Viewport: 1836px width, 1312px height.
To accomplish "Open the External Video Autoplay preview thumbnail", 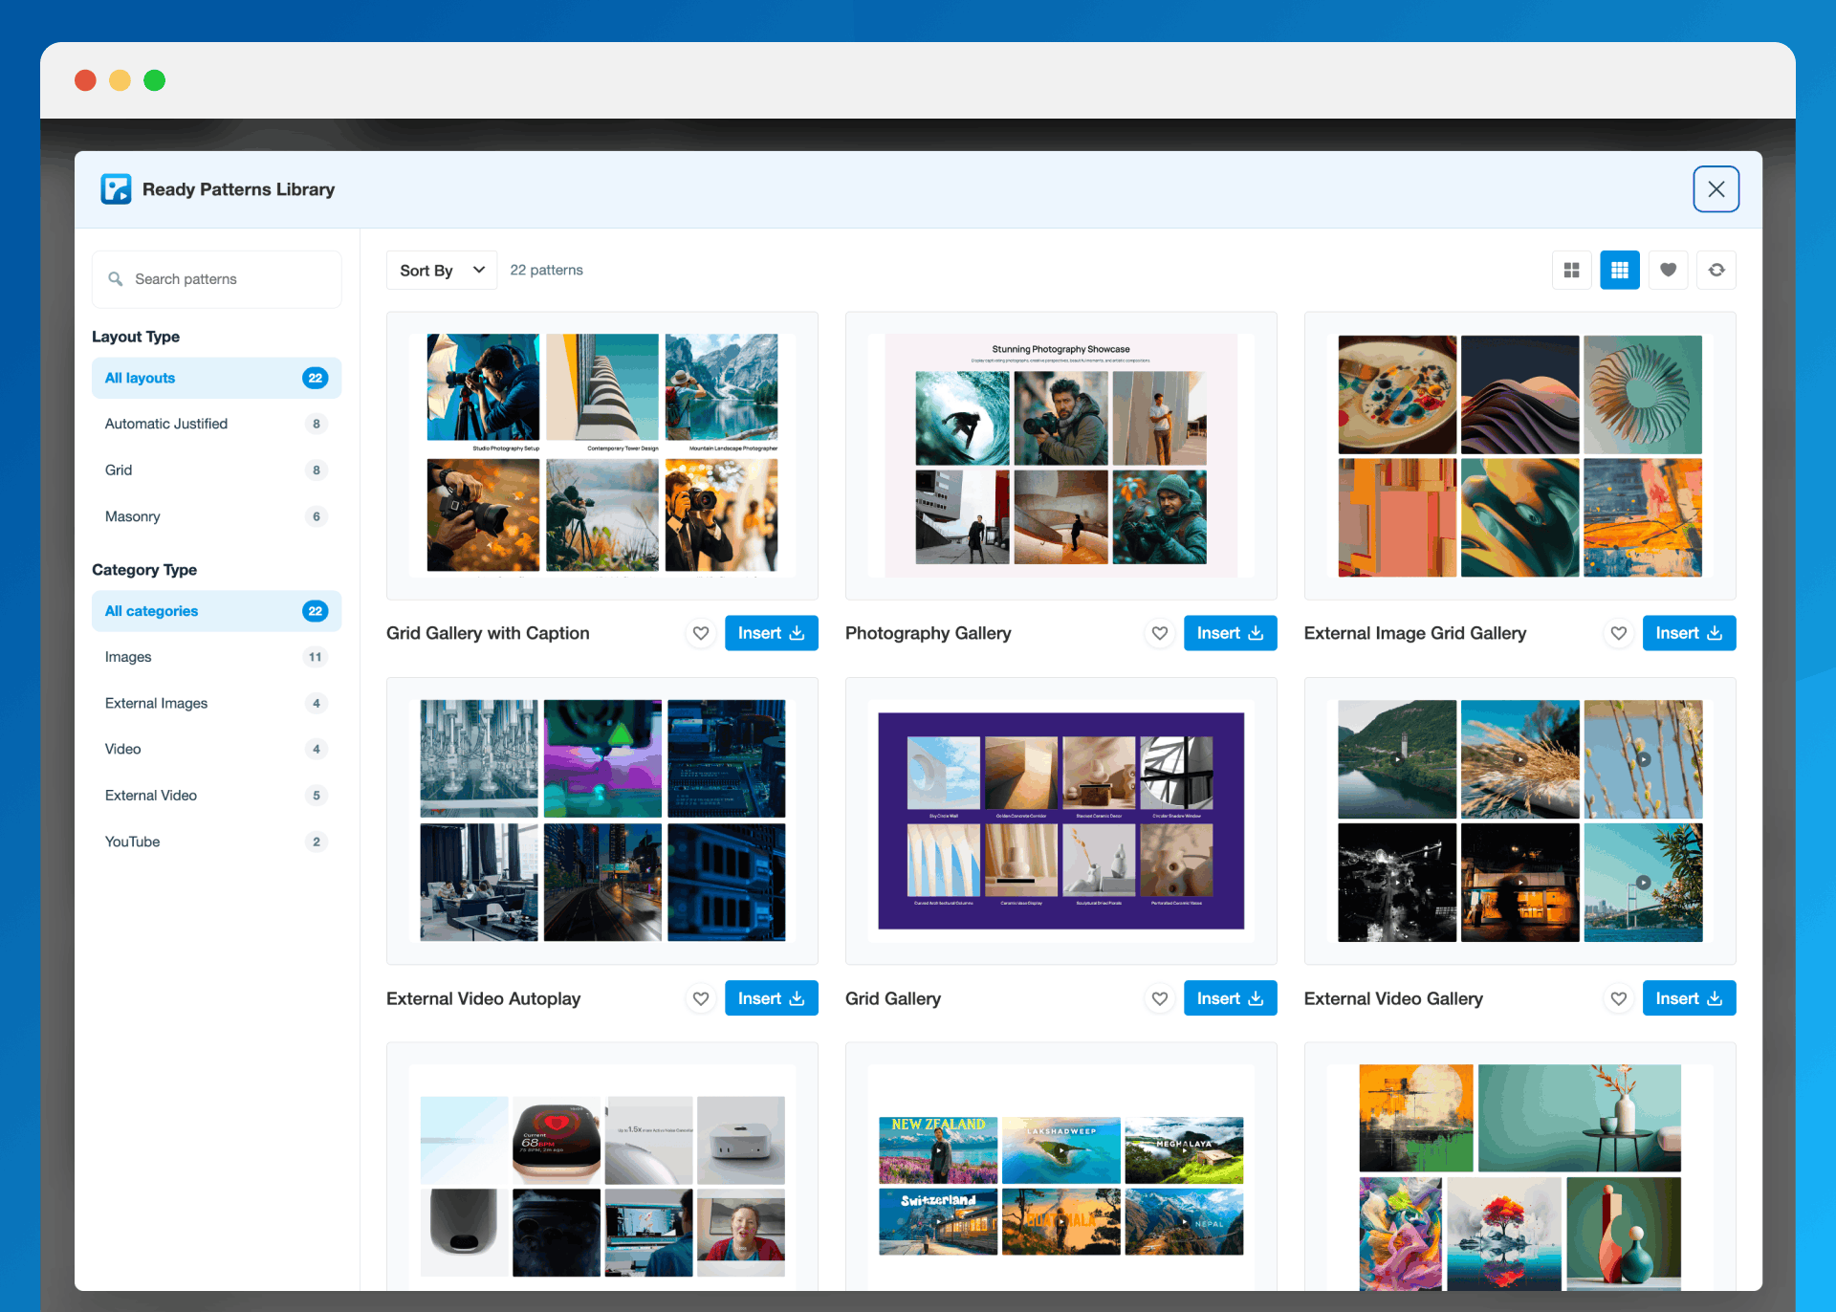I will (x=602, y=820).
